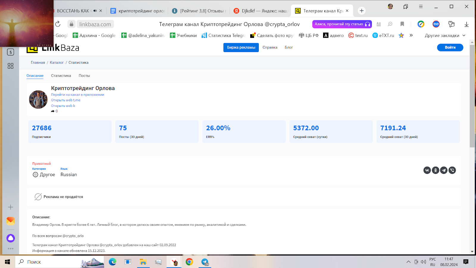The height and width of the screenshot is (268, 476).
Task: Click the channel avatar thumbnail
Action: point(38,99)
